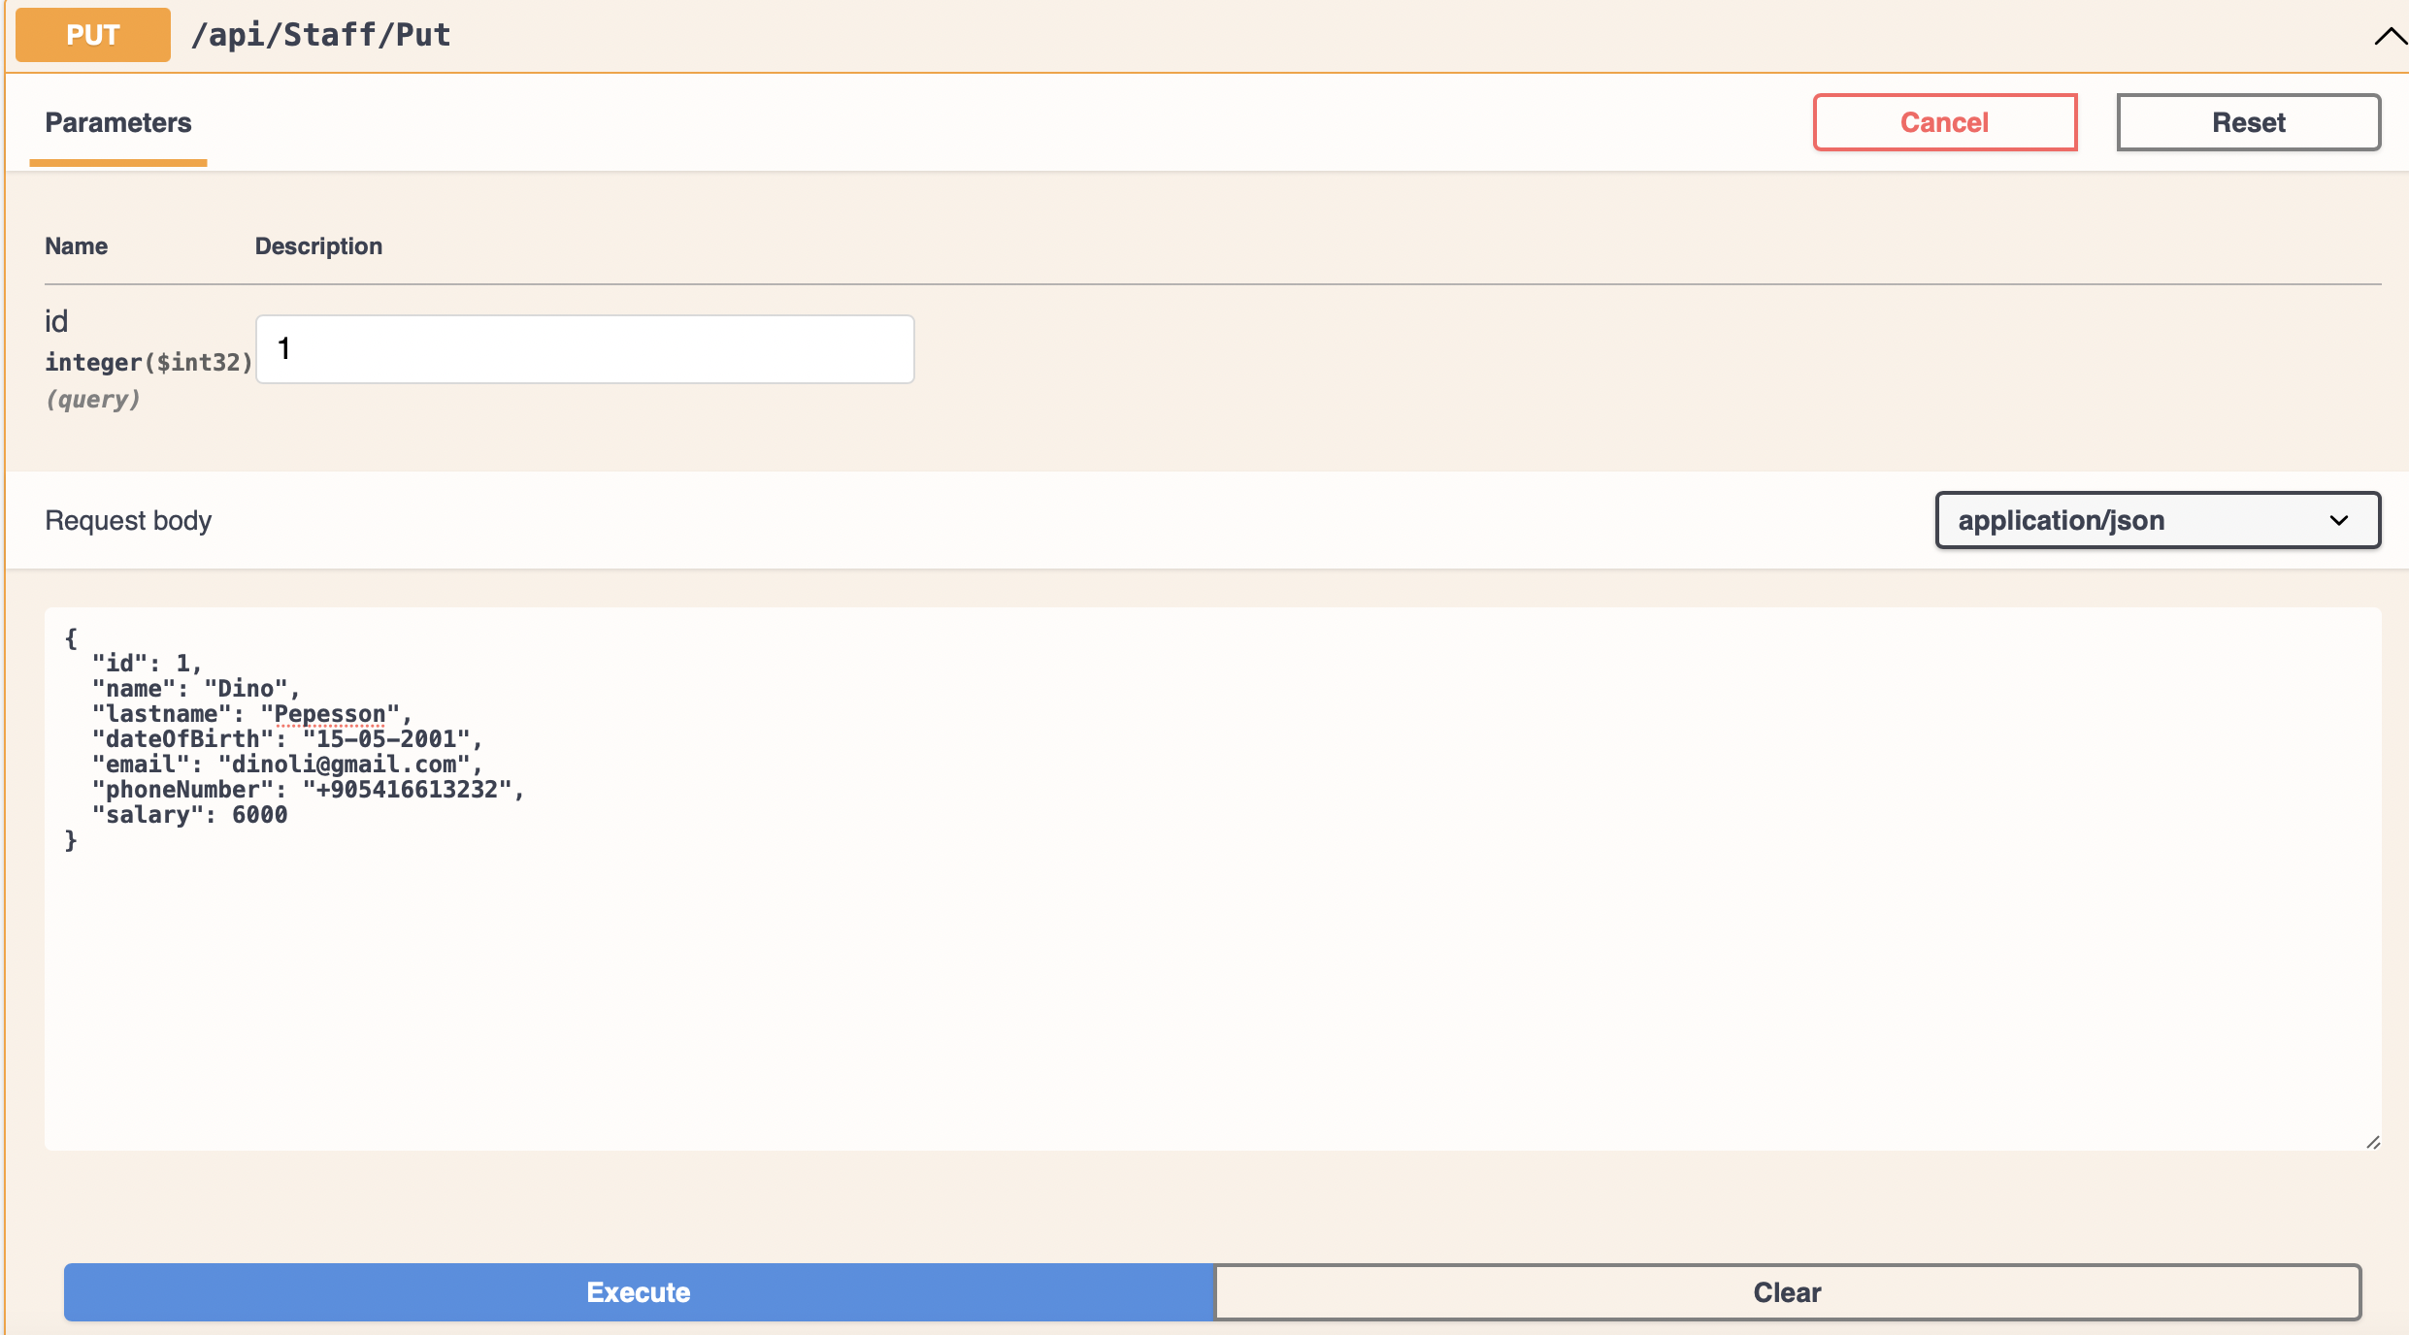Click the Request body section label
This screenshot has width=2409, height=1335.
(127, 520)
